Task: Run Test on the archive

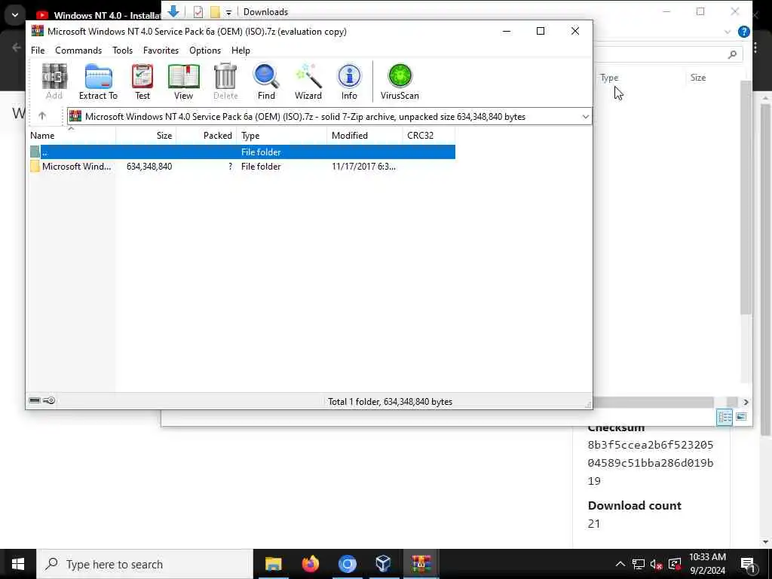Action: [x=142, y=81]
